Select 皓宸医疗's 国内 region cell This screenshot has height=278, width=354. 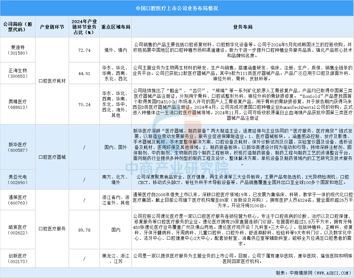click(x=115, y=230)
